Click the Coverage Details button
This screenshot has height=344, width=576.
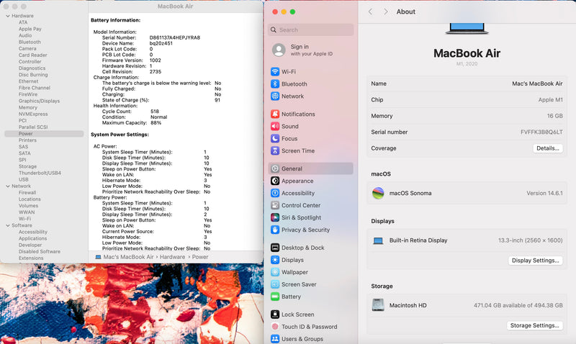pyautogui.click(x=548, y=148)
